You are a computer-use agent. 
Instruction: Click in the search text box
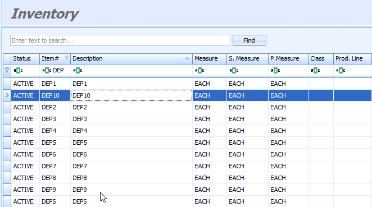pos(120,40)
